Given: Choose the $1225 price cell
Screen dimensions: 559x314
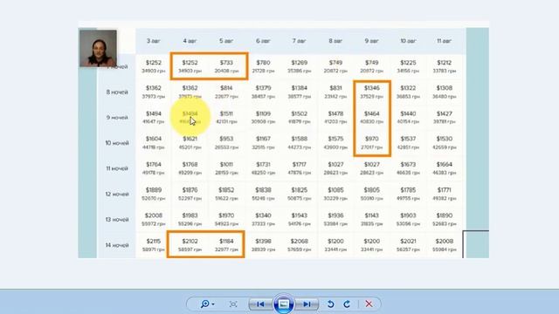Looking at the screenshot, I should coord(408,66).
